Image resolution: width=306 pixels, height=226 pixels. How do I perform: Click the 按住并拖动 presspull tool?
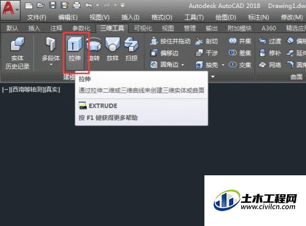coord(170,42)
